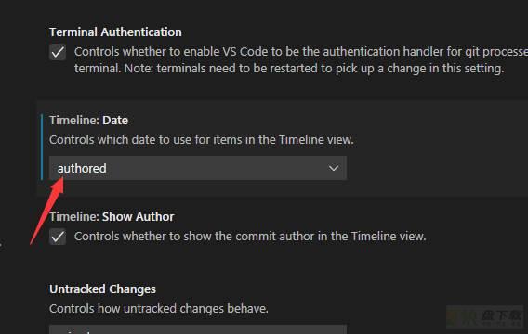The height and width of the screenshot is (334, 528).
Task: Open the Timeline Date authored dropdown
Action: click(x=198, y=168)
